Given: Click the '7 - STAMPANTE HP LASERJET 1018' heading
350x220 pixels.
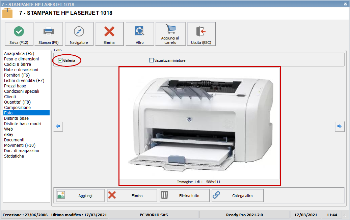Looking at the screenshot, I should [65, 13].
